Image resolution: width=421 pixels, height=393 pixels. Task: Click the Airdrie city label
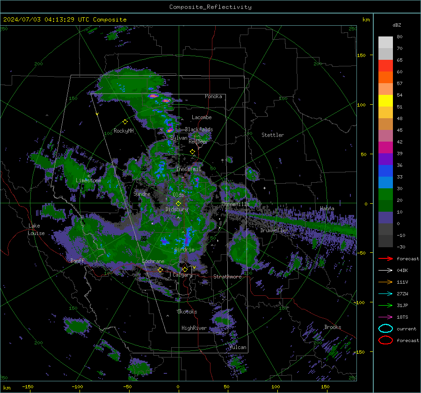(x=184, y=250)
